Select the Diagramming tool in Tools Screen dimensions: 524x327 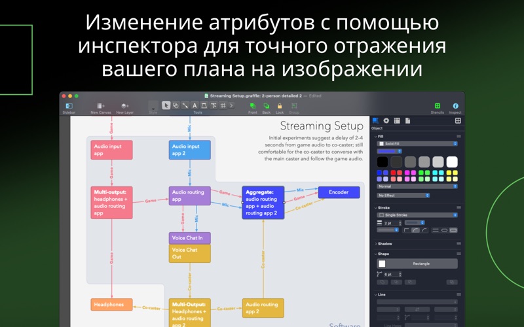coord(214,105)
